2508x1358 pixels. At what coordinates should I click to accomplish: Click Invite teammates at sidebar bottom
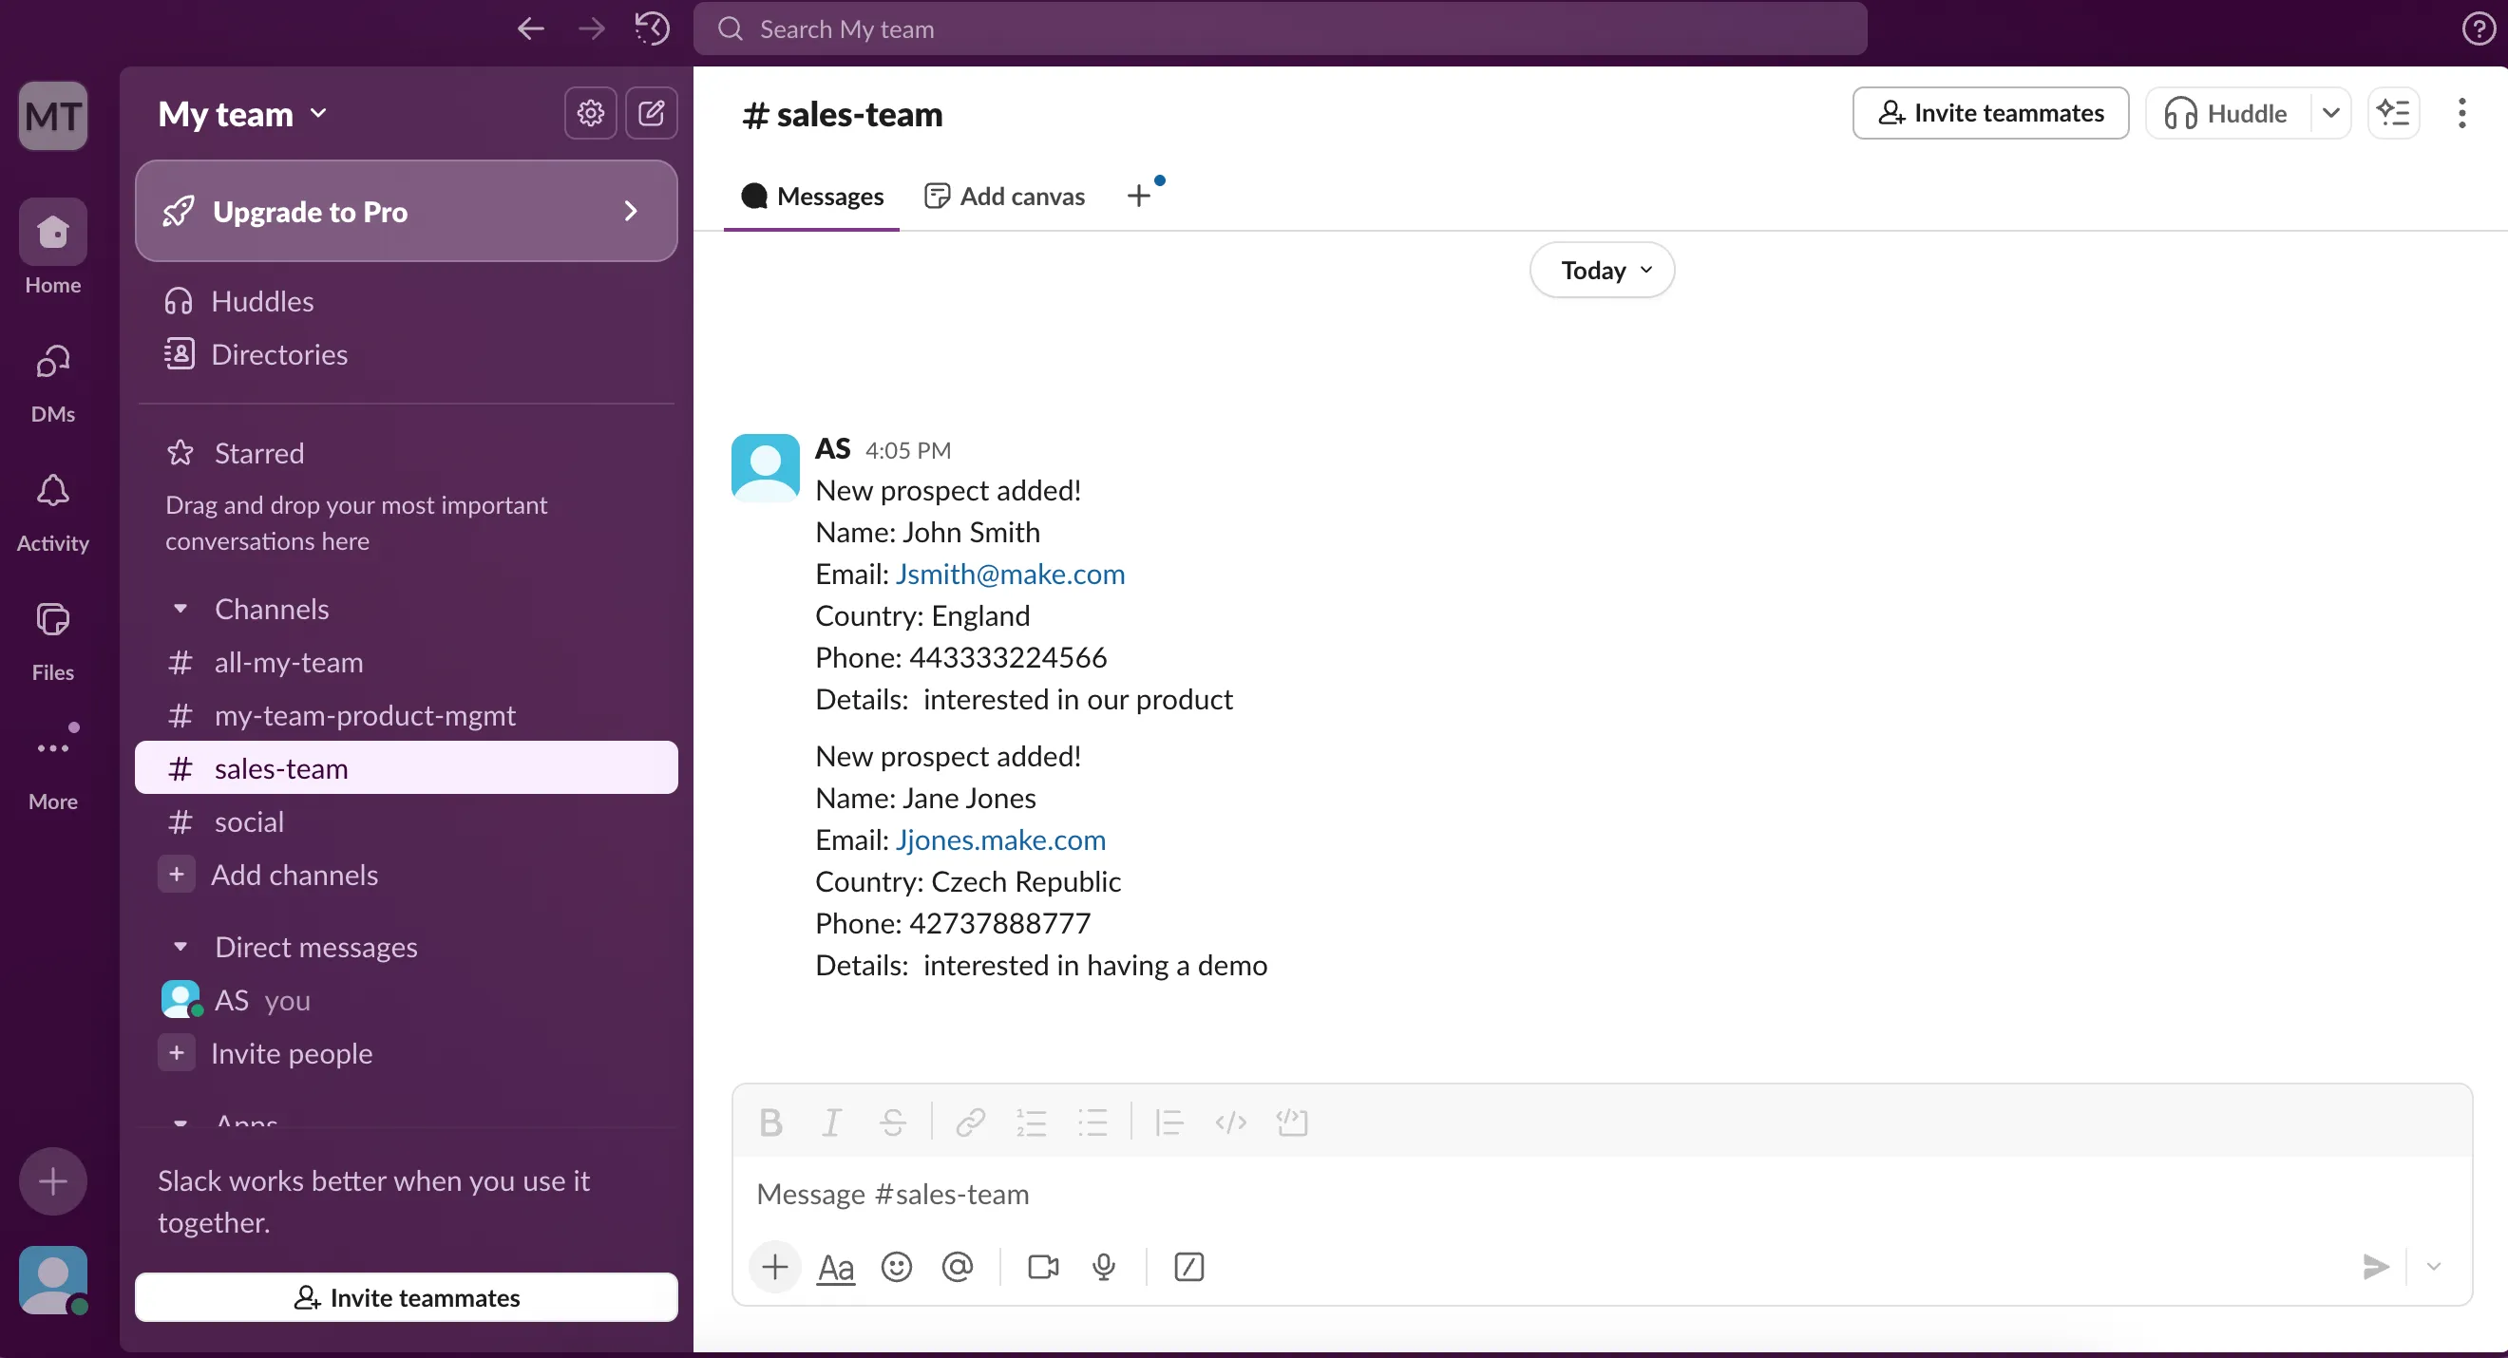point(406,1296)
